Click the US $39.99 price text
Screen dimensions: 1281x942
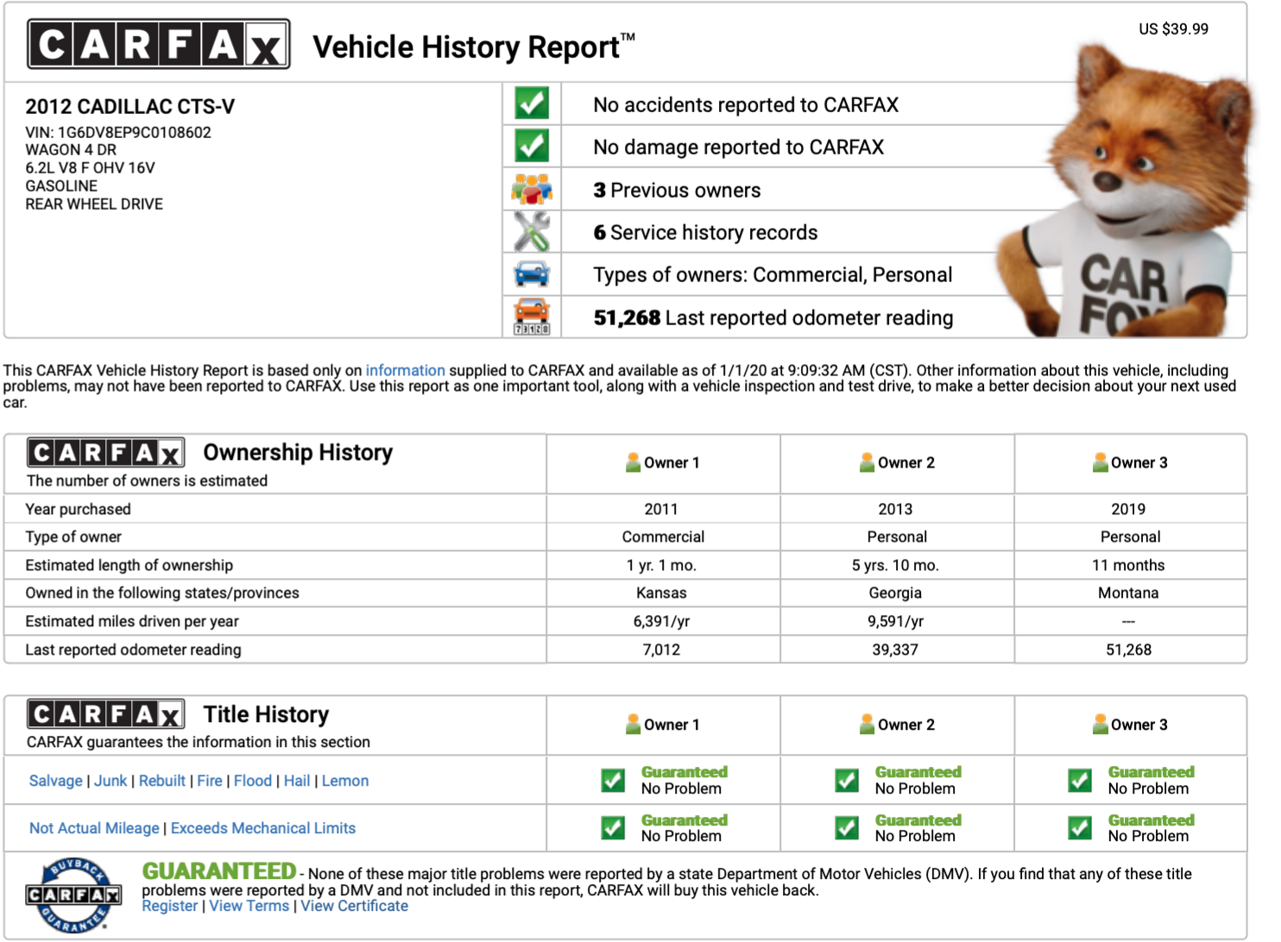click(1173, 28)
